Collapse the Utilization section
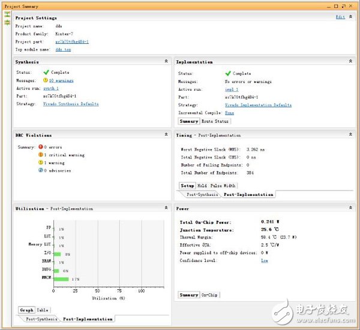The height and width of the screenshot is (330, 360). point(166,208)
